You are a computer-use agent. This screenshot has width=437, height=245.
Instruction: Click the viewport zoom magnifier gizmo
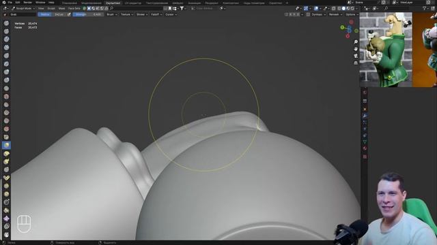(x=356, y=42)
